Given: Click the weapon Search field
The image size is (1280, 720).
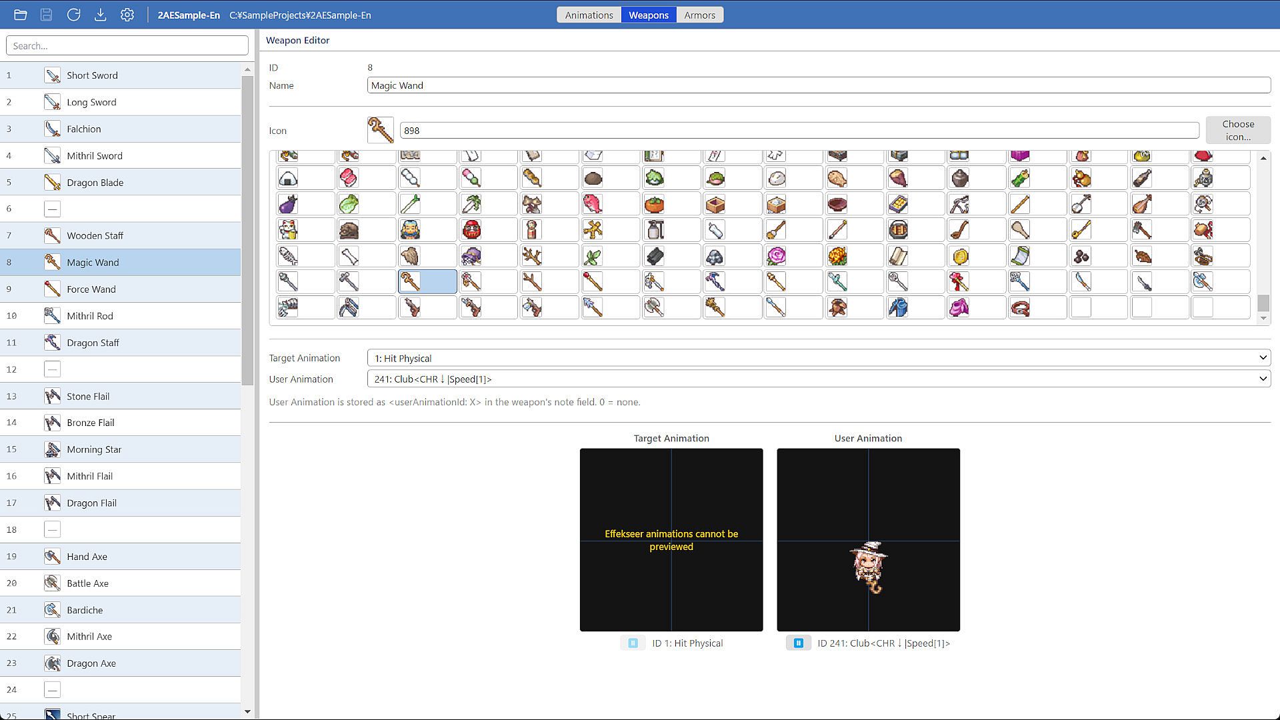Looking at the screenshot, I should (x=127, y=45).
